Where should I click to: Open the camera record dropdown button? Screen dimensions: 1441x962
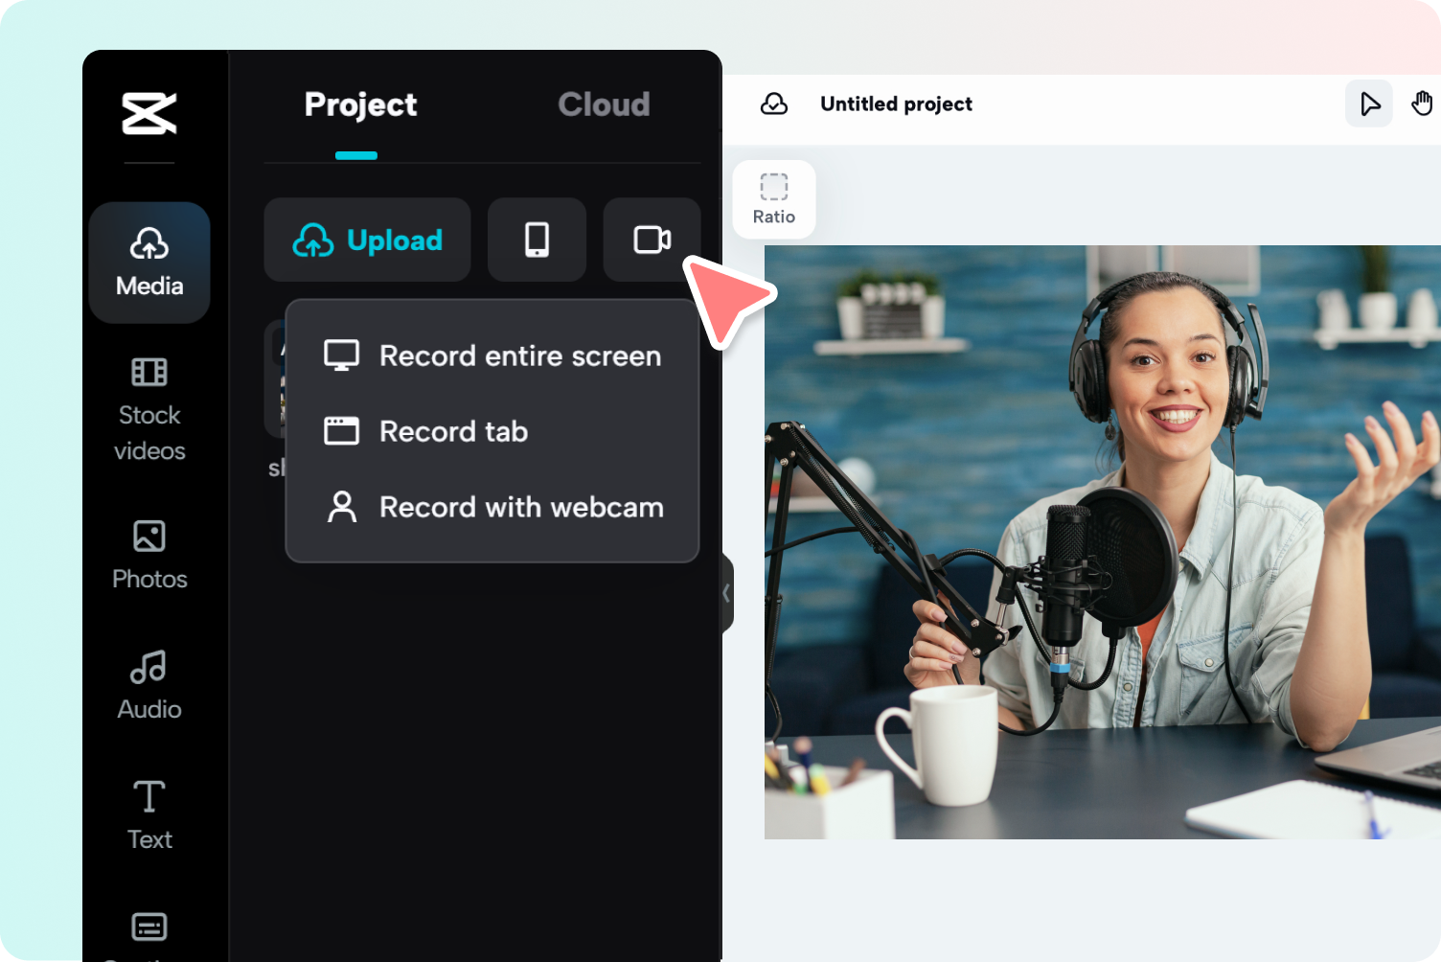click(652, 240)
